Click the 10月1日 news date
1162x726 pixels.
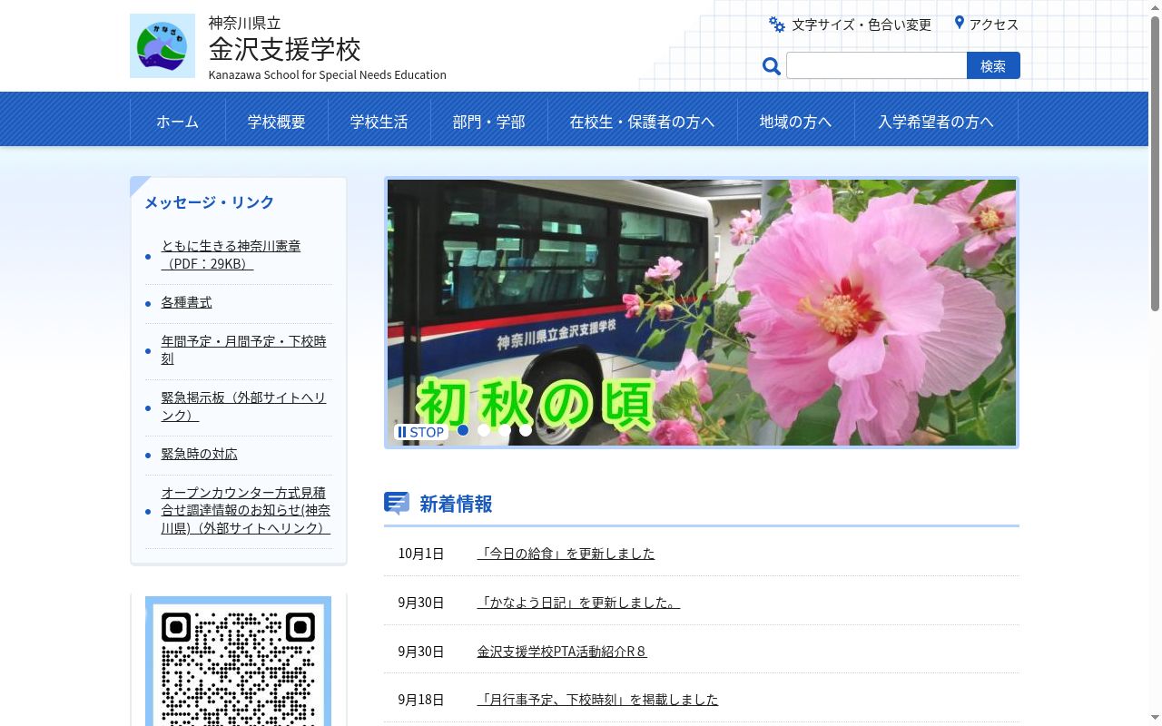[x=421, y=554]
